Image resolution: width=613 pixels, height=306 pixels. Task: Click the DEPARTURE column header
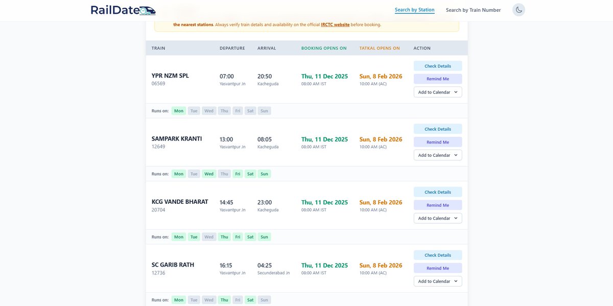coord(232,48)
